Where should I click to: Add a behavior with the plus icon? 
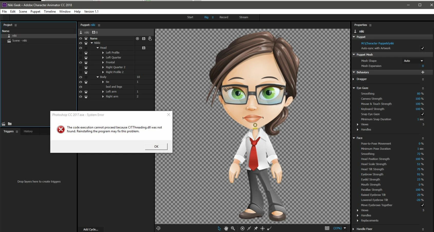coord(423,72)
